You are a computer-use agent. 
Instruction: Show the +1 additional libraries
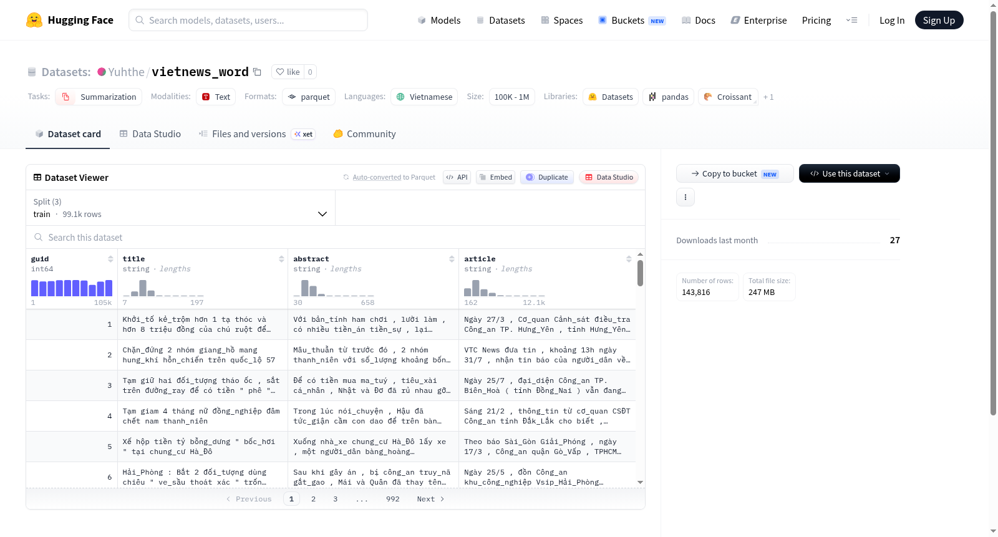768,97
